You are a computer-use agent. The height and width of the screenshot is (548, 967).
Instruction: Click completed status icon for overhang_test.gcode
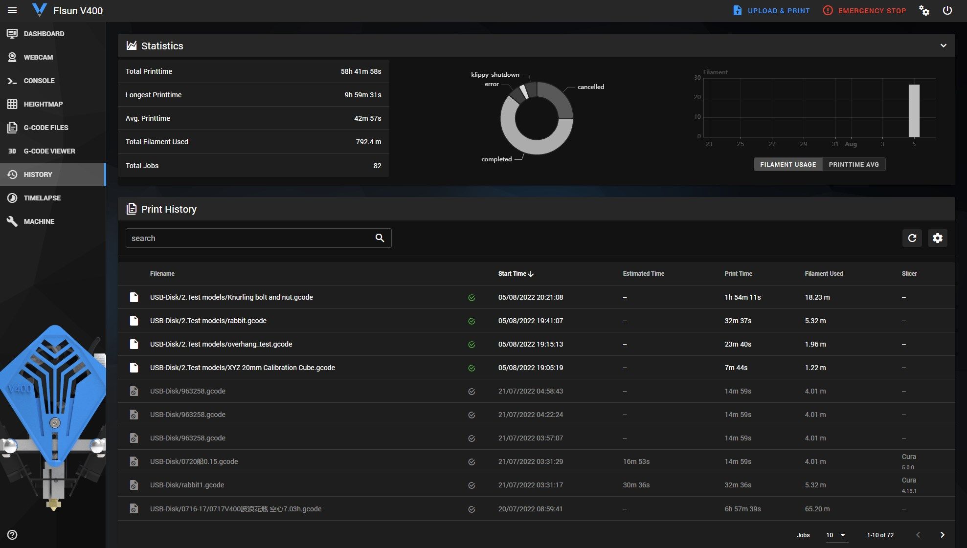coord(472,345)
